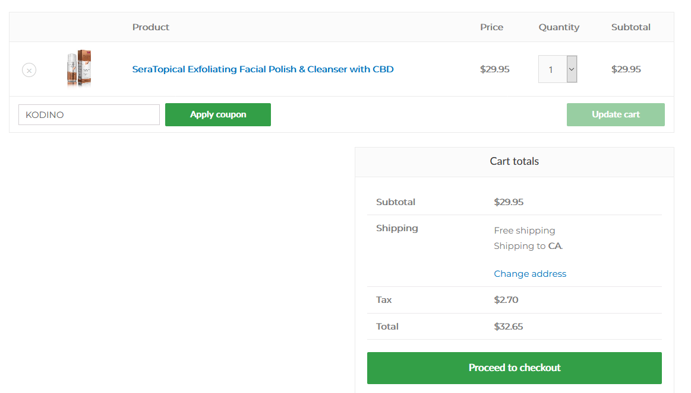The image size is (691, 393).
Task: Click the Update cart button
Action: tap(616, 115)
